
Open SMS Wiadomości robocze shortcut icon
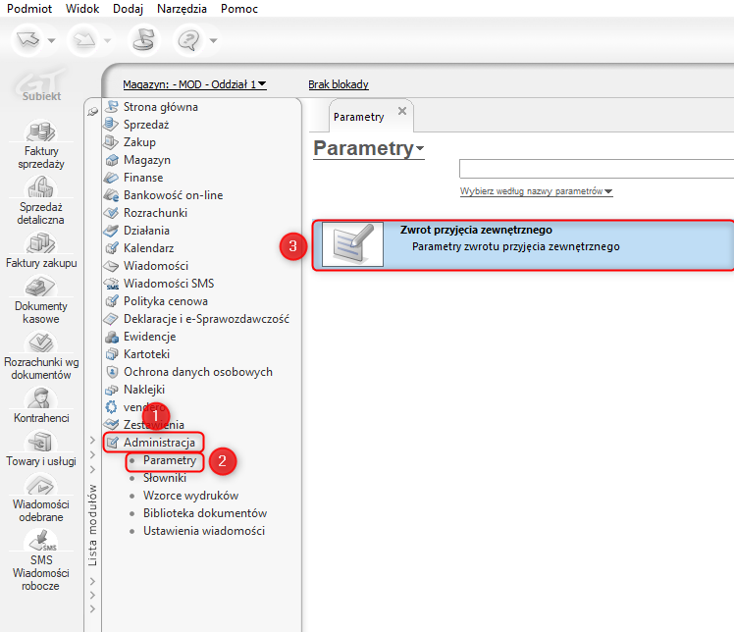(41, 540)
